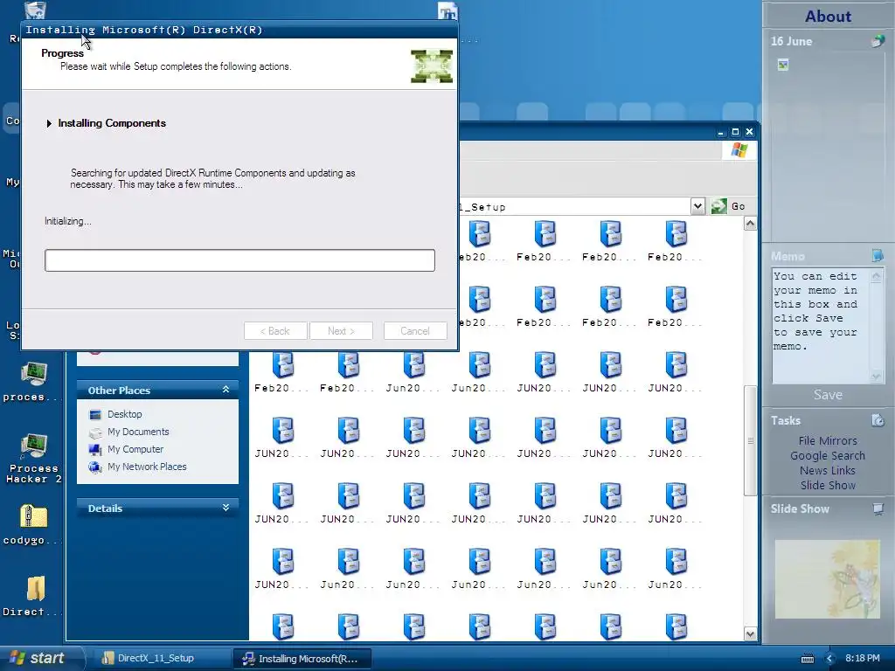Open the File Mirrors task link

point(828,441)
